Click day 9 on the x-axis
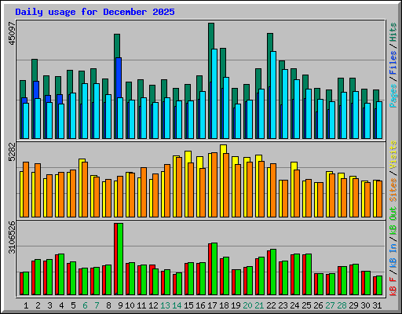 click(x=120, y=305)
